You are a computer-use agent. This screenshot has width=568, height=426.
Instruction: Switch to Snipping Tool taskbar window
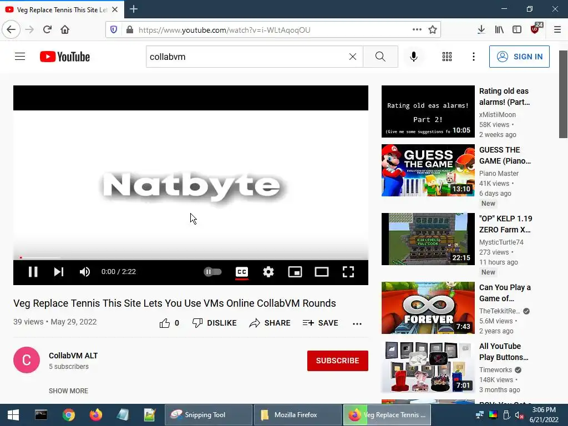[209, 415]
